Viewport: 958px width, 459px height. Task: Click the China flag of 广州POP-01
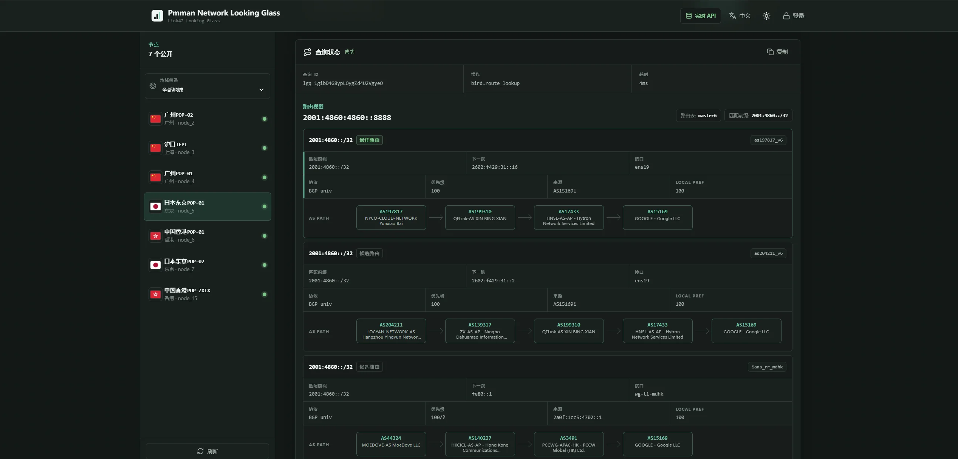tap(155, 177)
